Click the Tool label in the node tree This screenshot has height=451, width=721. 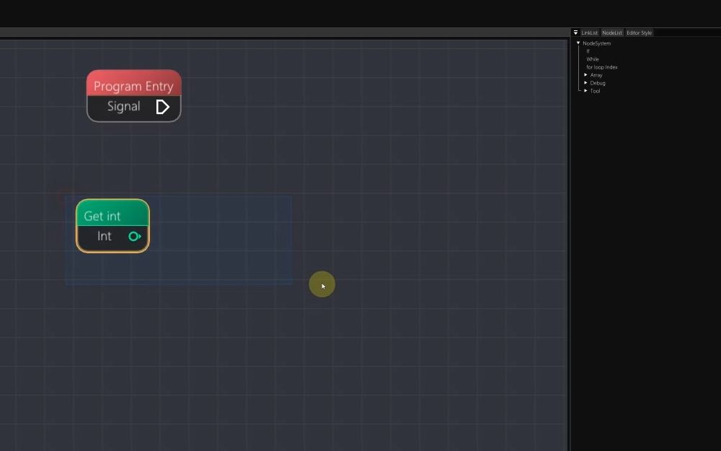pos(595,91)
